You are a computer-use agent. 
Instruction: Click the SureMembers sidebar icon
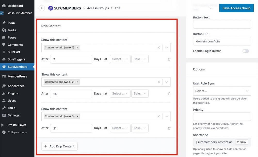pos(4,67)
